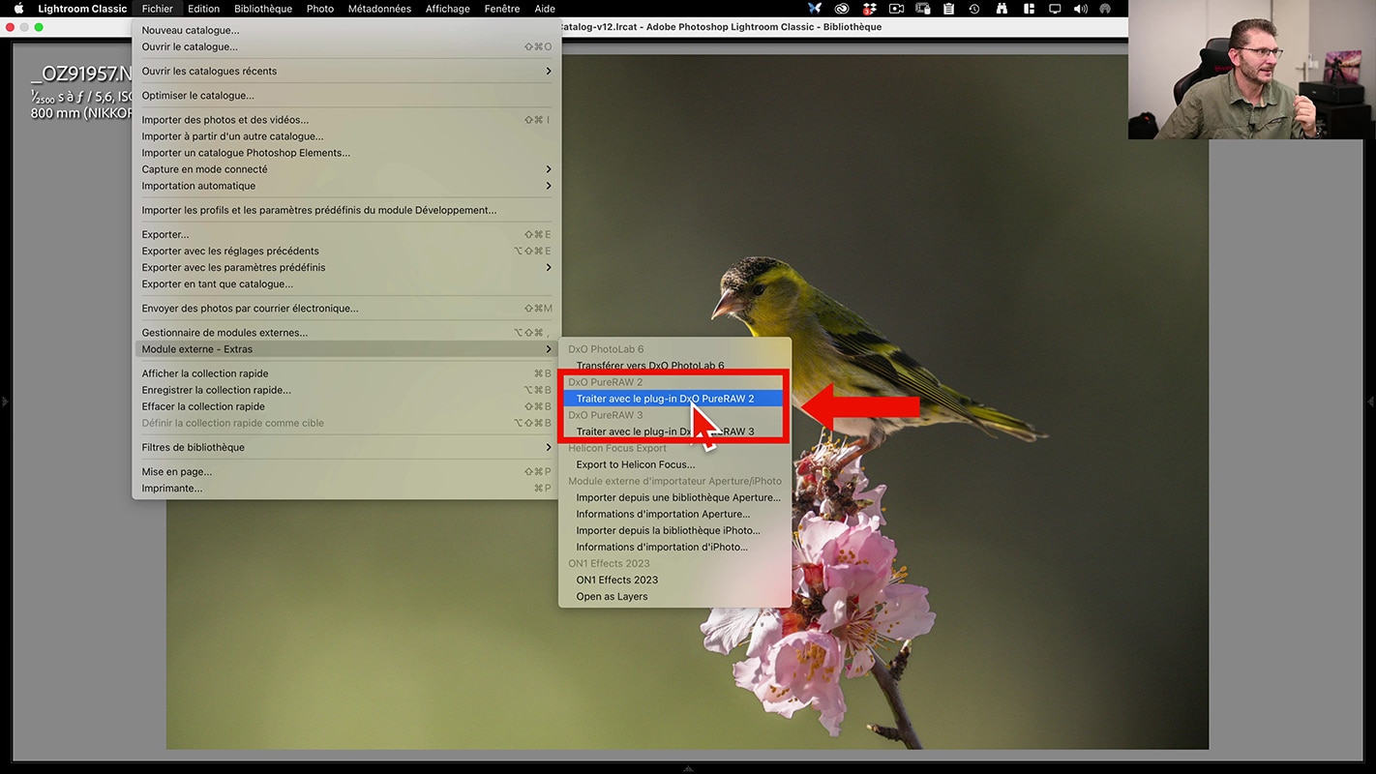Open the Apple menu

(x=18, y=9)
